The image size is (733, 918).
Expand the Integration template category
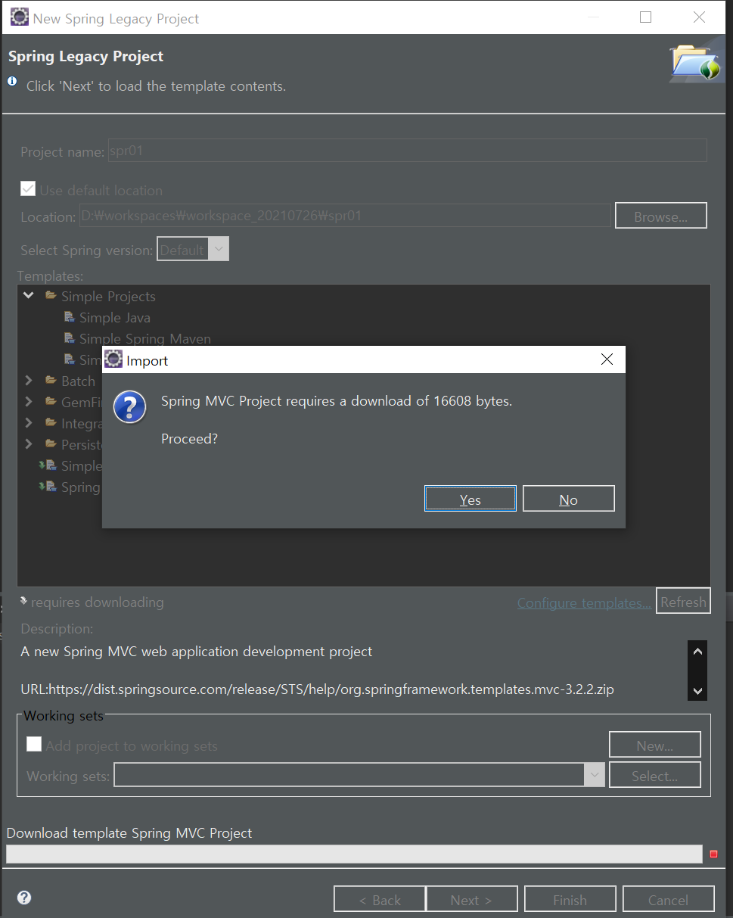[29, 422]
